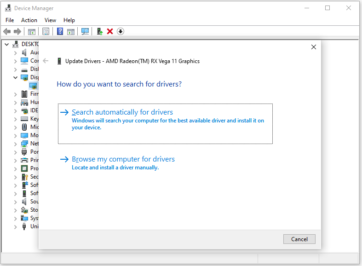This screenshot has height=266, width=362.
Task: Collapse the Display adapters tree node
Action: click(x=16, y=77)
